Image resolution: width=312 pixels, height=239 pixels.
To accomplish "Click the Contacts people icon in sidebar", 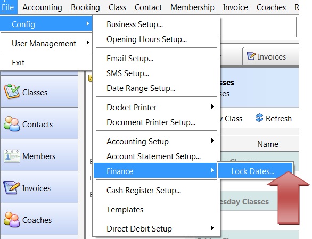I will pyautogui.click(x=12, y=124).
